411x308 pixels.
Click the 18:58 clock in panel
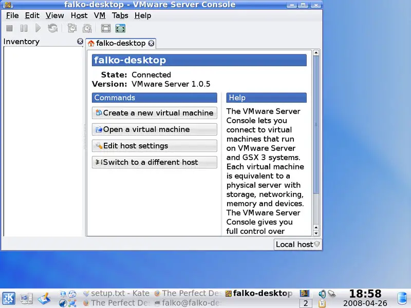[x=365, y=294]
